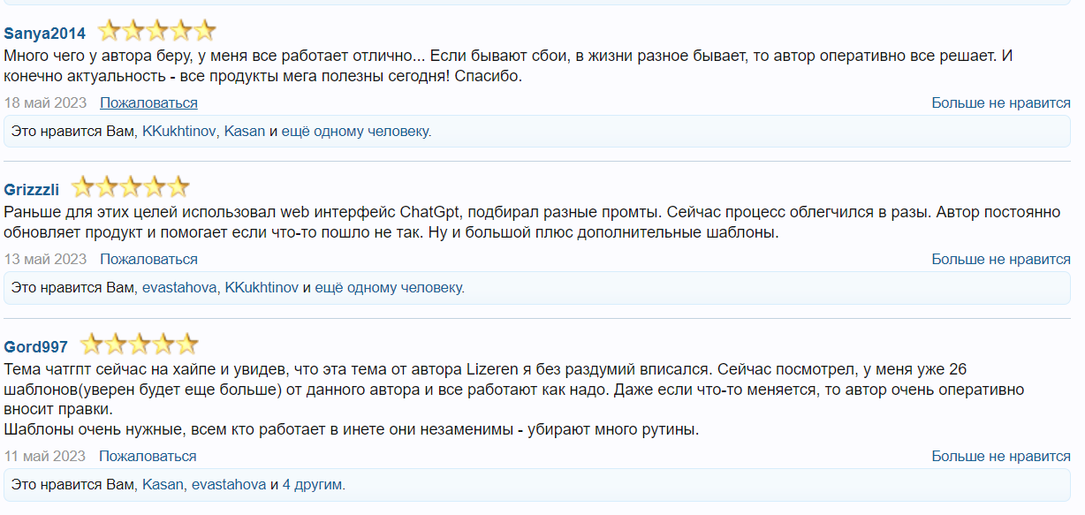The width and height of the screenshot is (1085, 515).
Task: Click the star rating beside Grizzzli
Action: (130, 187)
